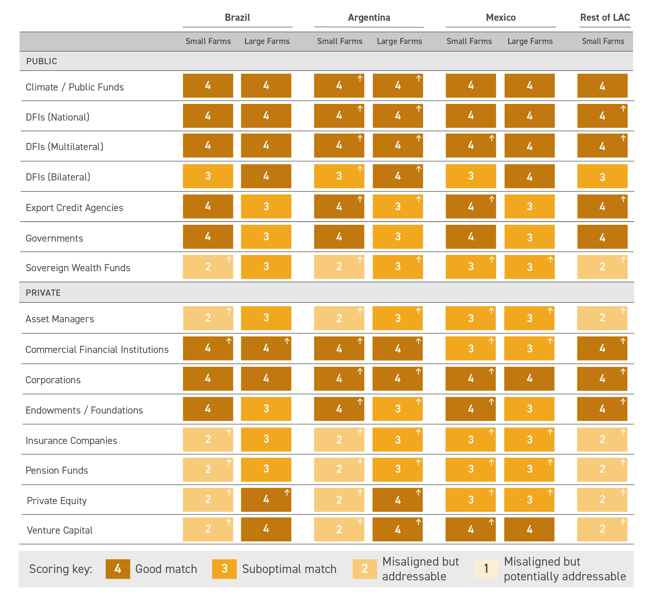Click the Misaligned but addressable 2 swatch
The height and width of the screenshot is (608, 652).
364,568
